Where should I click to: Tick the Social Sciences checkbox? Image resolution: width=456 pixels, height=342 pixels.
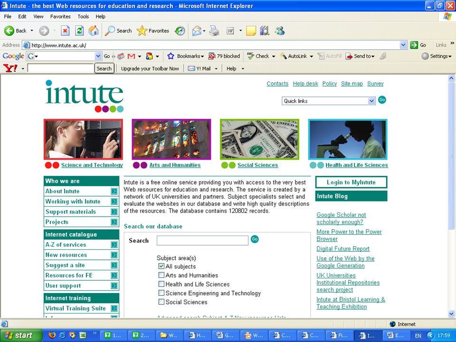(x=161, y=302)
